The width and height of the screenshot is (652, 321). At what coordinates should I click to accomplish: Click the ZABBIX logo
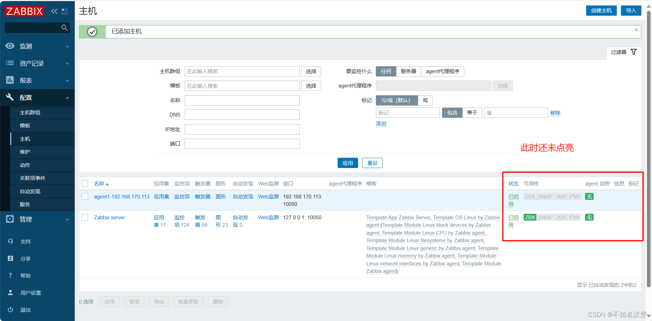25,11
